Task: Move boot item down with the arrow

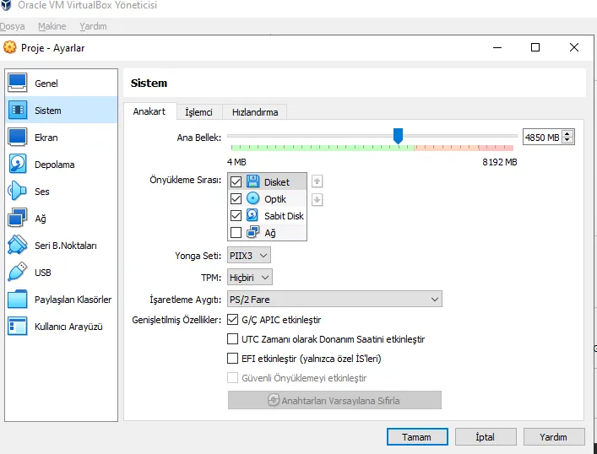Action: click(317, 199)
